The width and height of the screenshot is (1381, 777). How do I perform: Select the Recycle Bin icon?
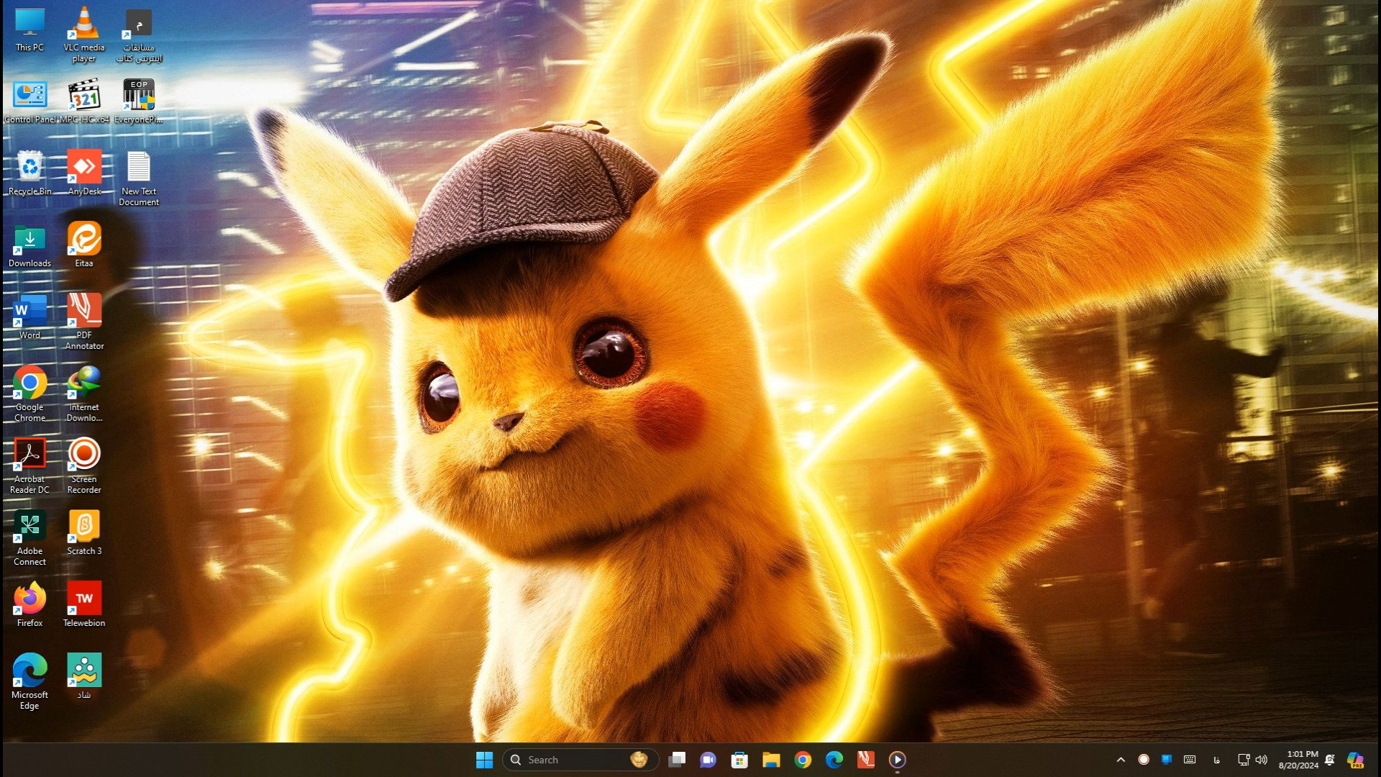pos(29,173)
